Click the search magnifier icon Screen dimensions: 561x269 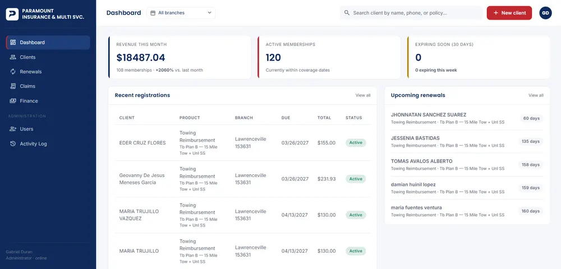pos(347,13)
